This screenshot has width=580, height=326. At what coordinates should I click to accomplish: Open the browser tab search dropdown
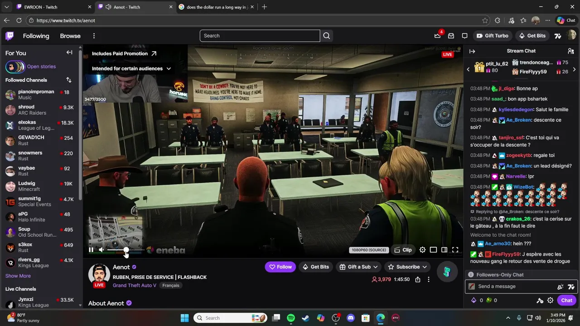(x=6, y=7)
